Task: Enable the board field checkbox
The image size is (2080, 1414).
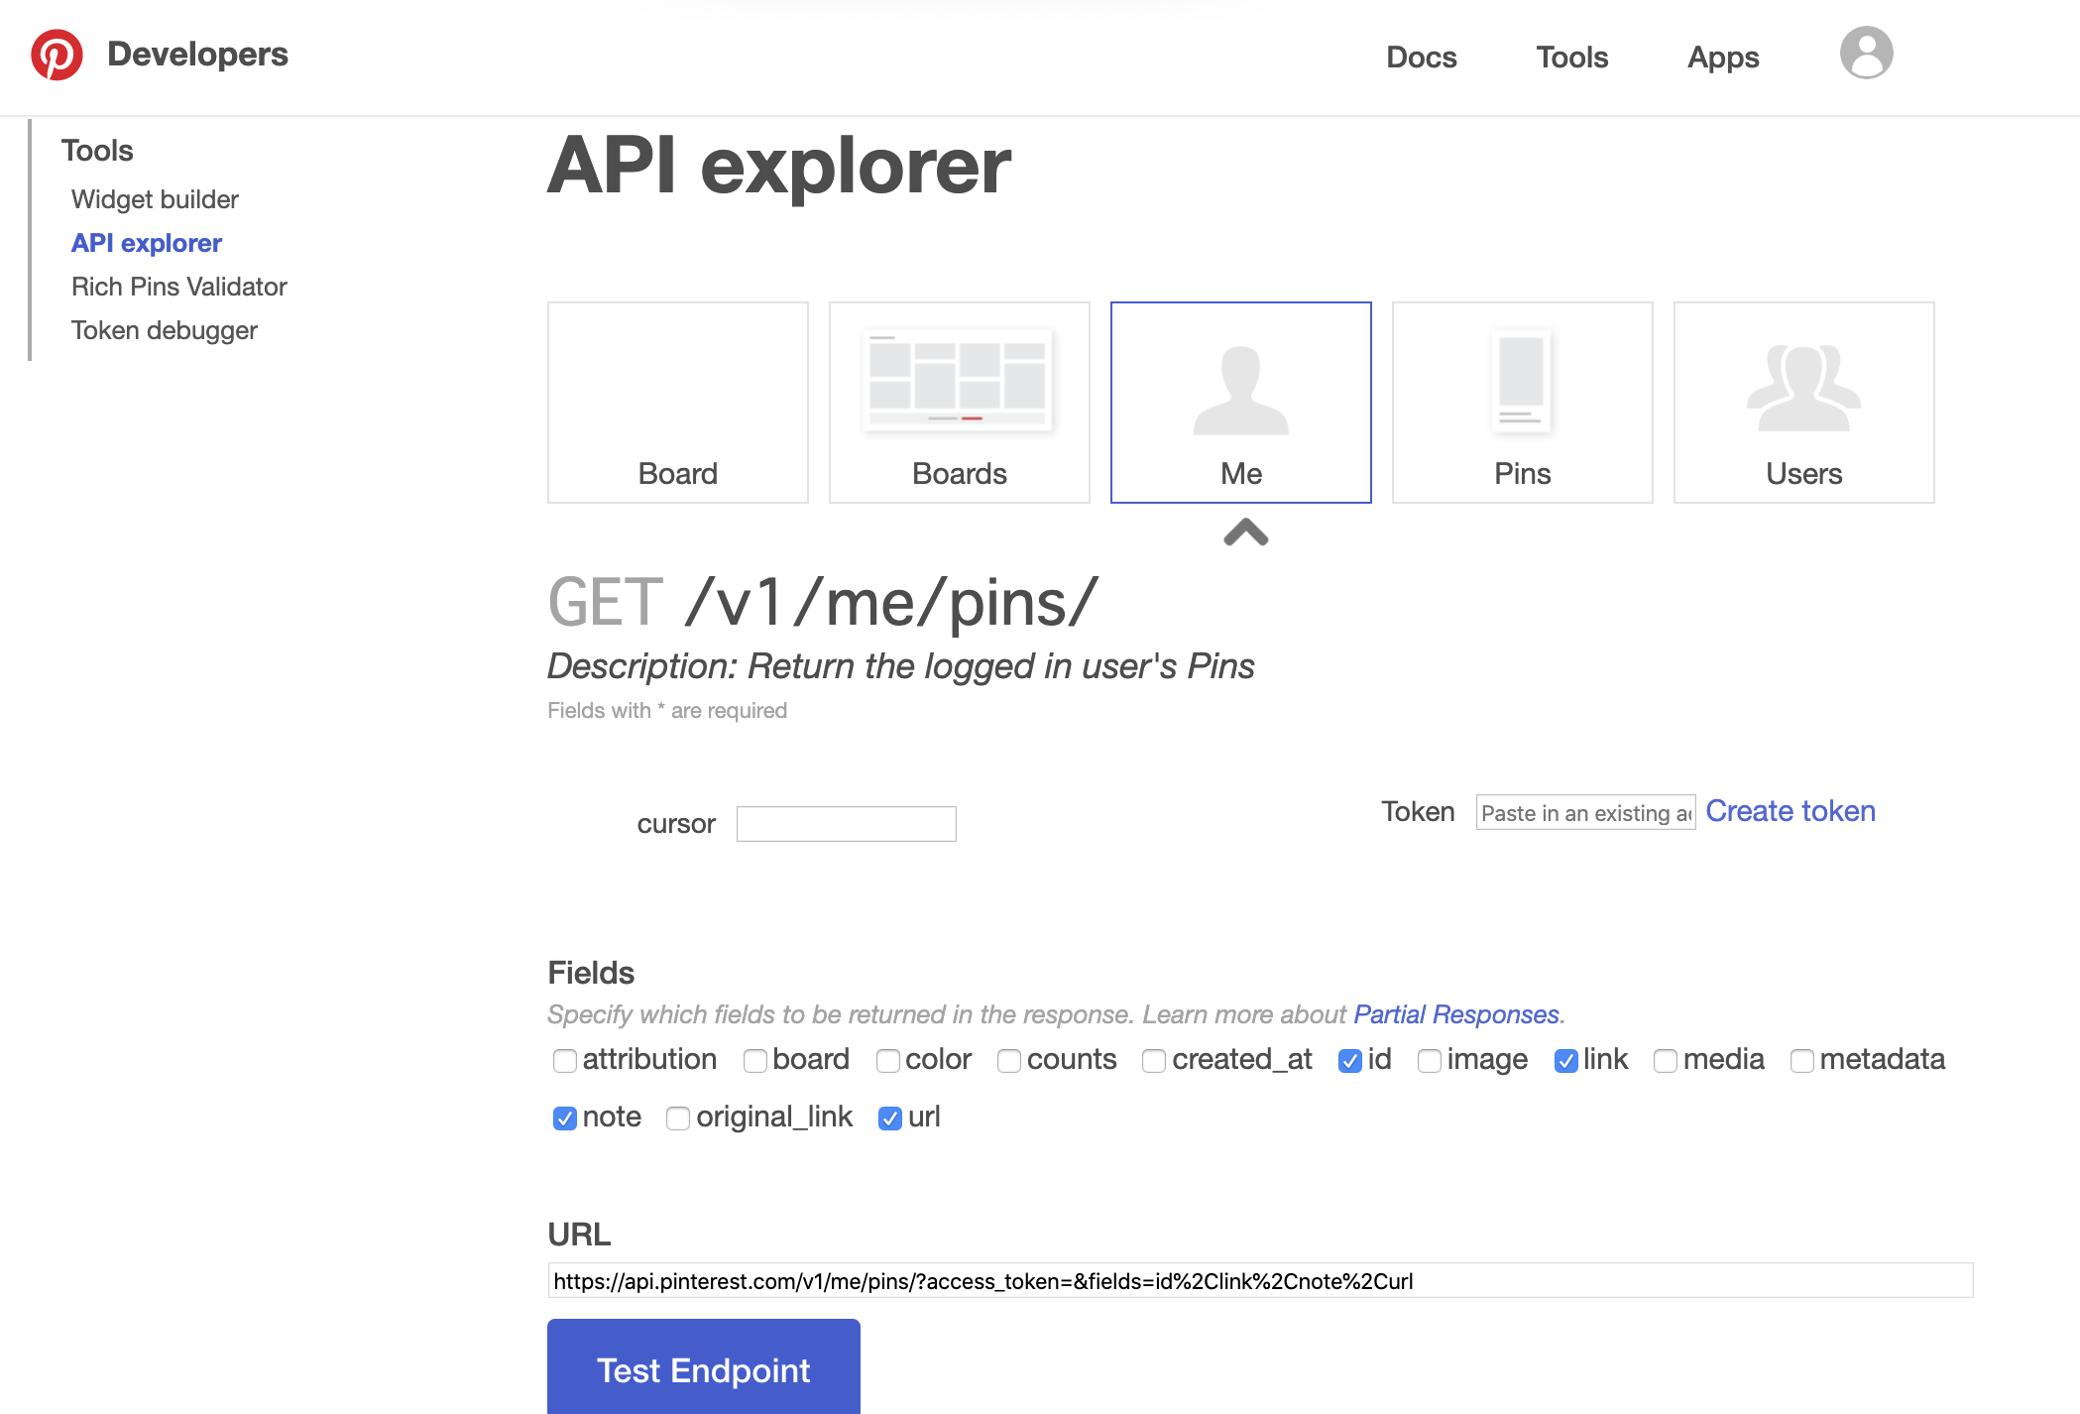Action: (x=755, y=1061)
